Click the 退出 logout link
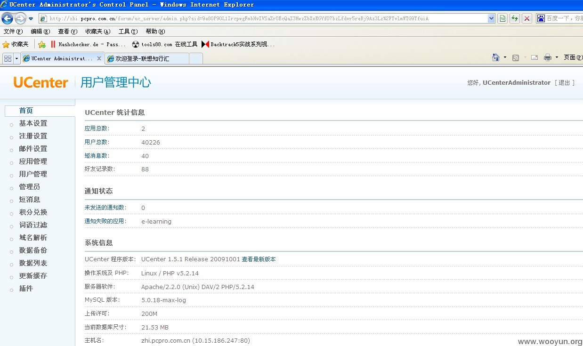 [565, 82]
